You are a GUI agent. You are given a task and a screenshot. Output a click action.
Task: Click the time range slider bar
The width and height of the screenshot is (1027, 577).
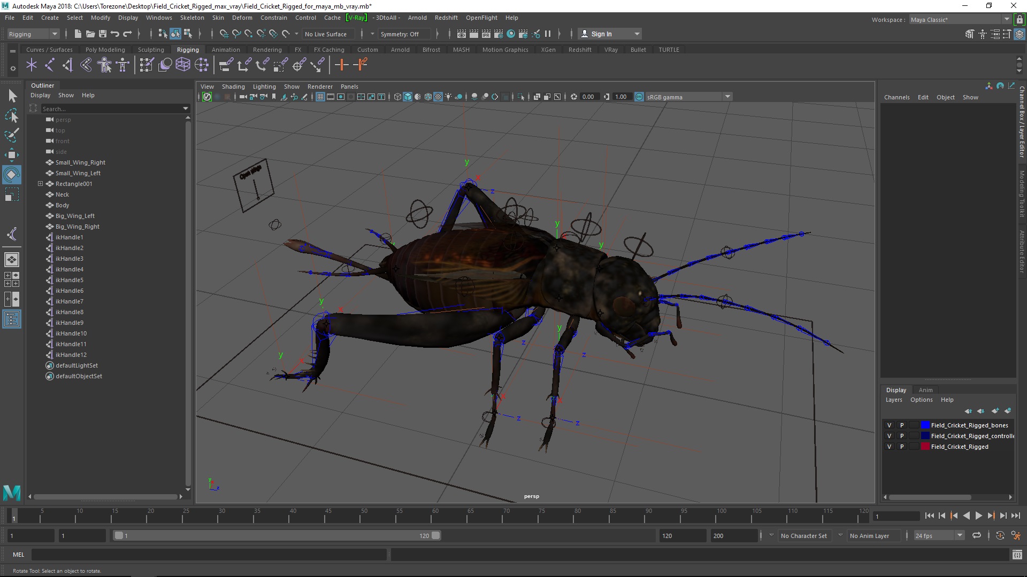click(x=277, y=535)
